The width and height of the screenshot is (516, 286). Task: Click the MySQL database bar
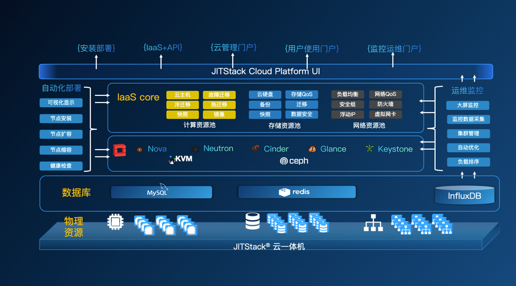(x=161, y=192)
